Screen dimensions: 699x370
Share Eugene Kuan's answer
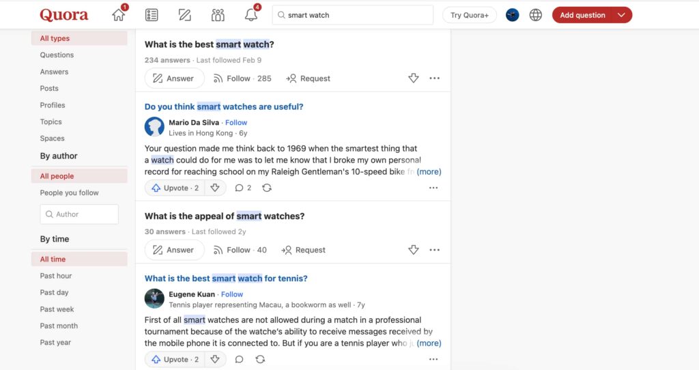point(260,359)
